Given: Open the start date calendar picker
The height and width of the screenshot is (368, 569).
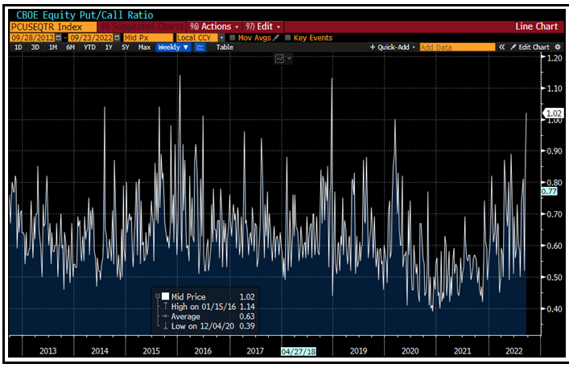Looking at the screenshot, I should click(61, 38).
